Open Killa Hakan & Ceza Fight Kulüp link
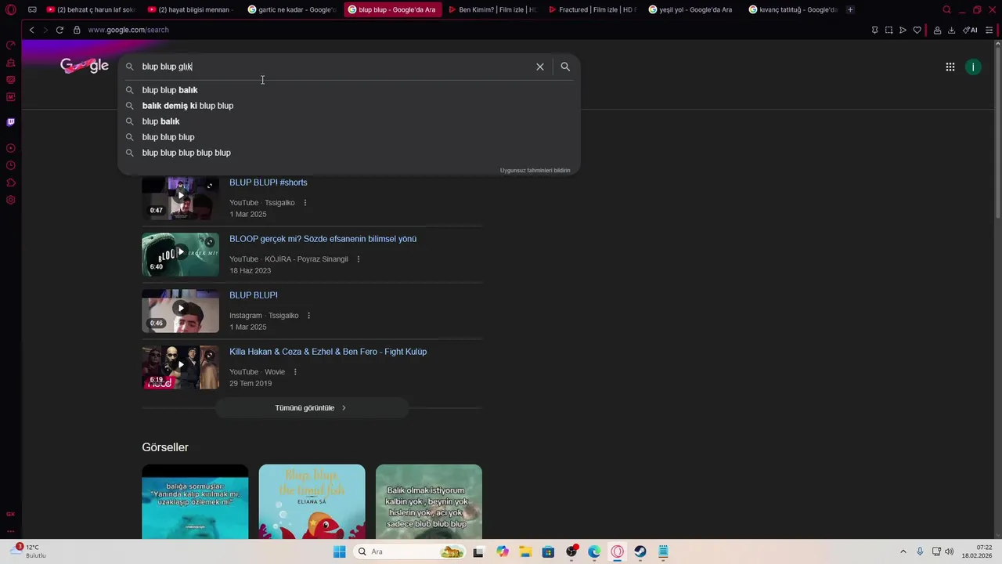1002x564 pixels. (x=328, y=352)
